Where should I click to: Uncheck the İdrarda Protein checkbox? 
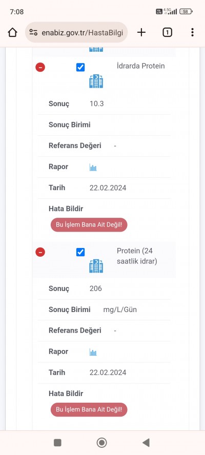80,68
